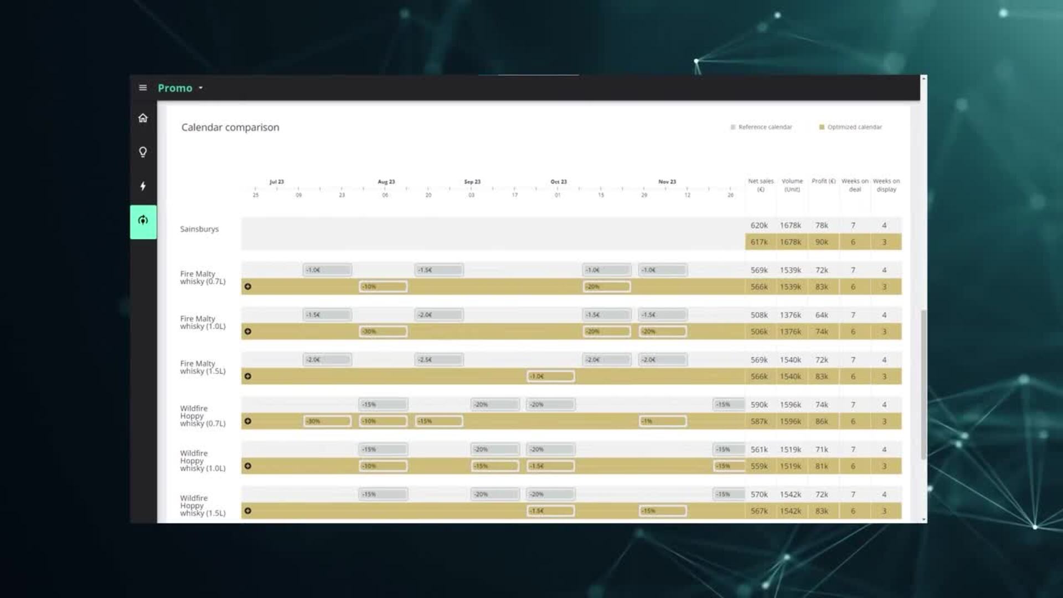Open the Promo dropdown arrow

click(201, 88)
